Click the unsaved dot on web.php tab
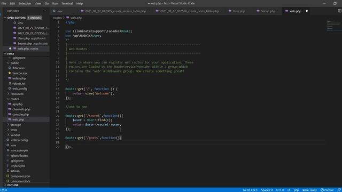 pos(307,11)
